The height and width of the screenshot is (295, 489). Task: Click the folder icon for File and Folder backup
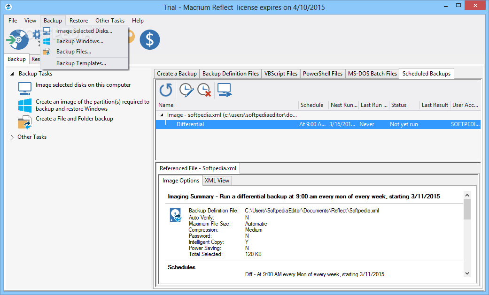[24, 122]
